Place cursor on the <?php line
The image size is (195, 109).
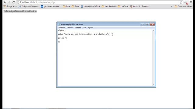pyautogui.click(x=61, y=30)
